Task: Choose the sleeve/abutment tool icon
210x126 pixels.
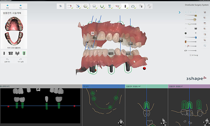Action: coord(10,53)
